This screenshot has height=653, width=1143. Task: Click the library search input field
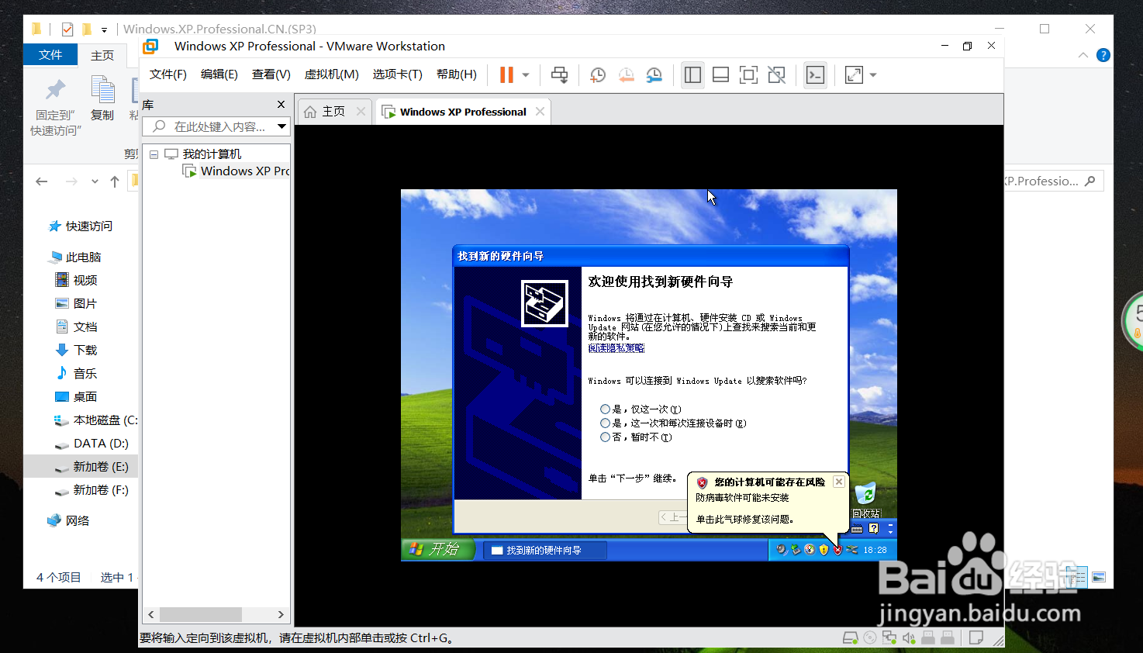pyautogui.click(x=217, y=126)
